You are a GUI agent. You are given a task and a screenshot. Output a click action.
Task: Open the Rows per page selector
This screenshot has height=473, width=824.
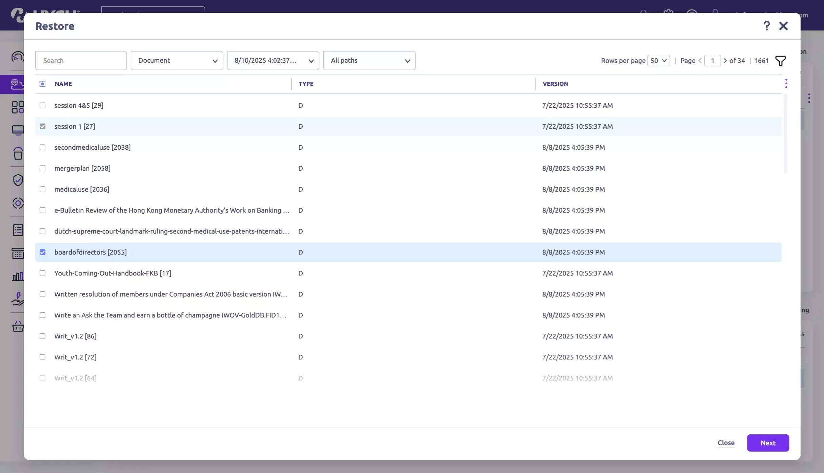(x=659, y=60)
